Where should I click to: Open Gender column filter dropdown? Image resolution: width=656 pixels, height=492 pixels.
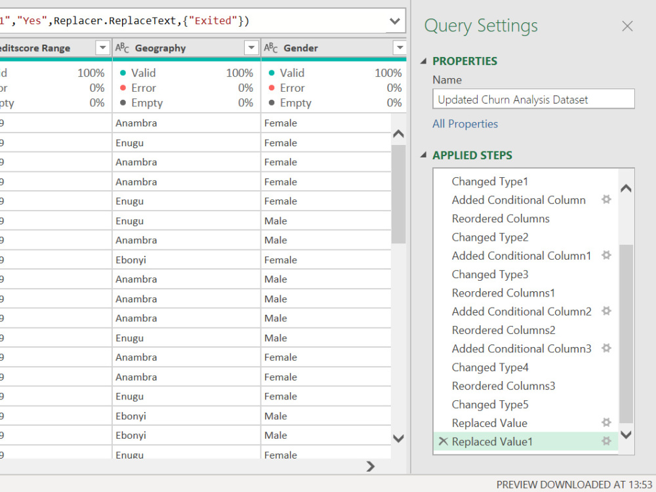tap(400, 48)
